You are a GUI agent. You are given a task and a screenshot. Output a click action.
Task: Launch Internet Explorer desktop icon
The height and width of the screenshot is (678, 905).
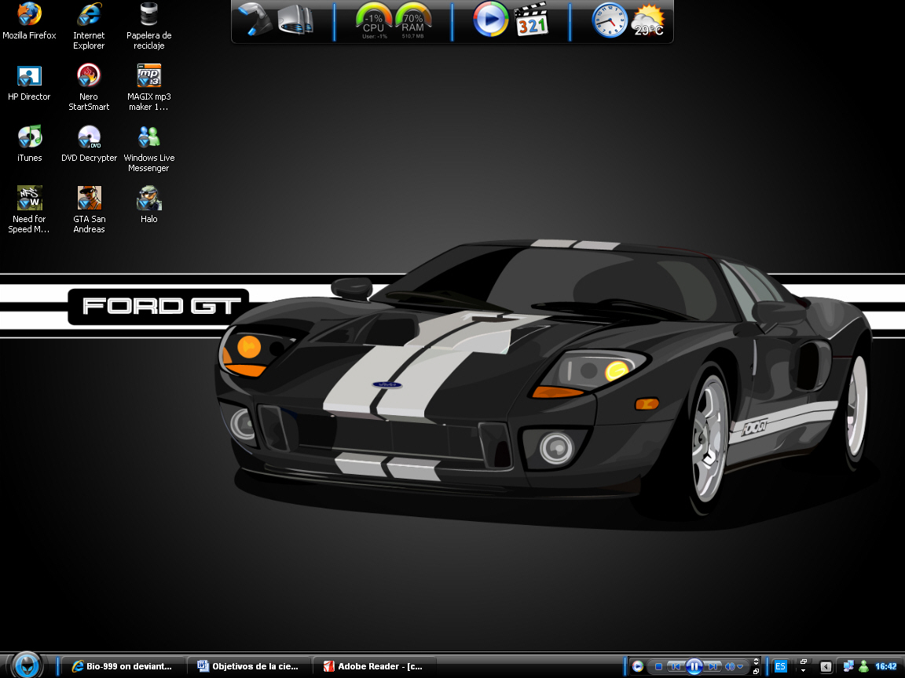point(89,27)
